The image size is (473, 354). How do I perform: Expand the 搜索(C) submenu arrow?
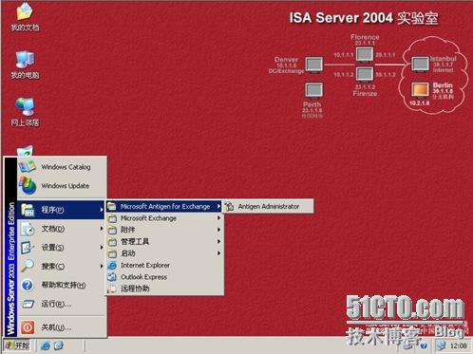102,266
